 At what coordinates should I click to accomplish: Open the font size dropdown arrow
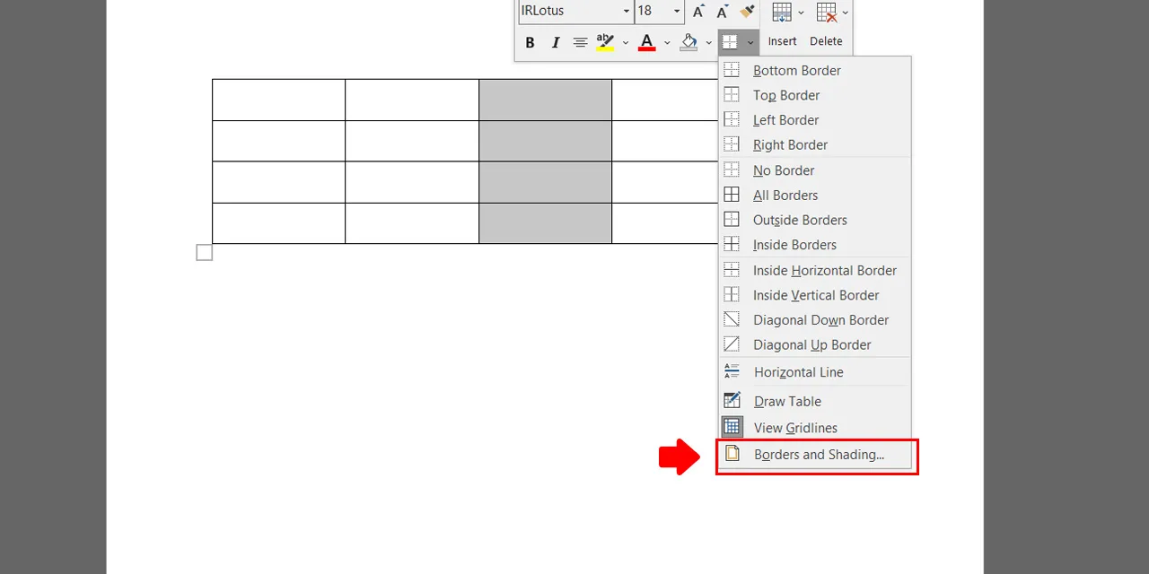[x=677, y=12]
